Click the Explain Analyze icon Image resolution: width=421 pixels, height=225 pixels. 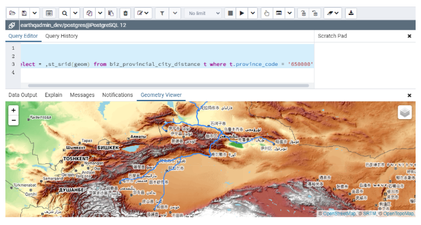[279, 13]
